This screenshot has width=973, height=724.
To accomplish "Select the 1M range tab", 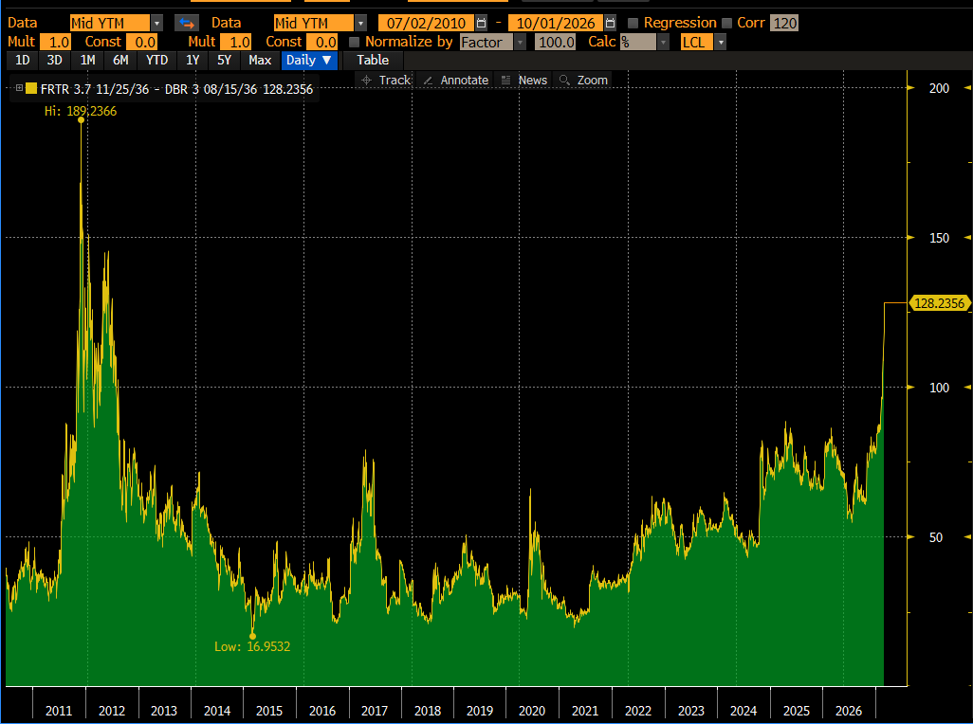I will point(87,60).
